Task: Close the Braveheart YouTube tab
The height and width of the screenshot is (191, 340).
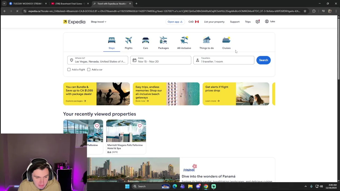Action: coord(88,4)
